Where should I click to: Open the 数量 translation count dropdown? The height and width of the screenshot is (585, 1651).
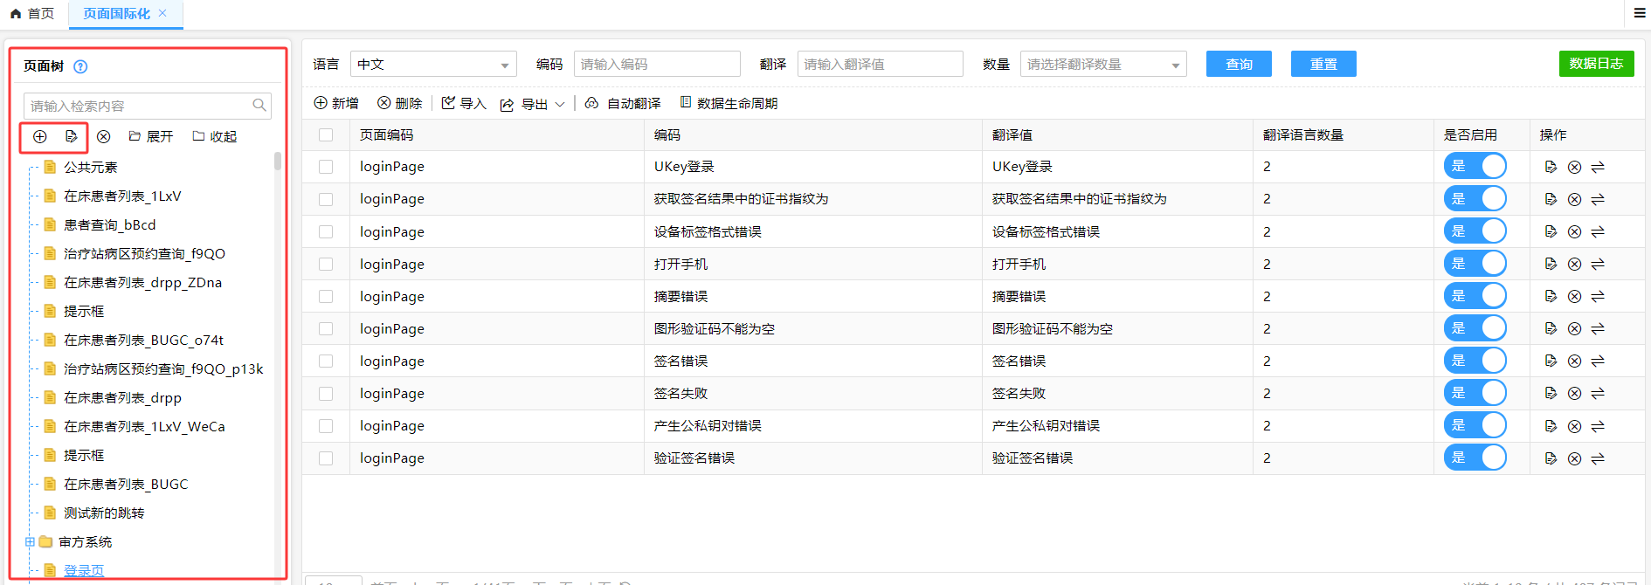point(1102,65)
